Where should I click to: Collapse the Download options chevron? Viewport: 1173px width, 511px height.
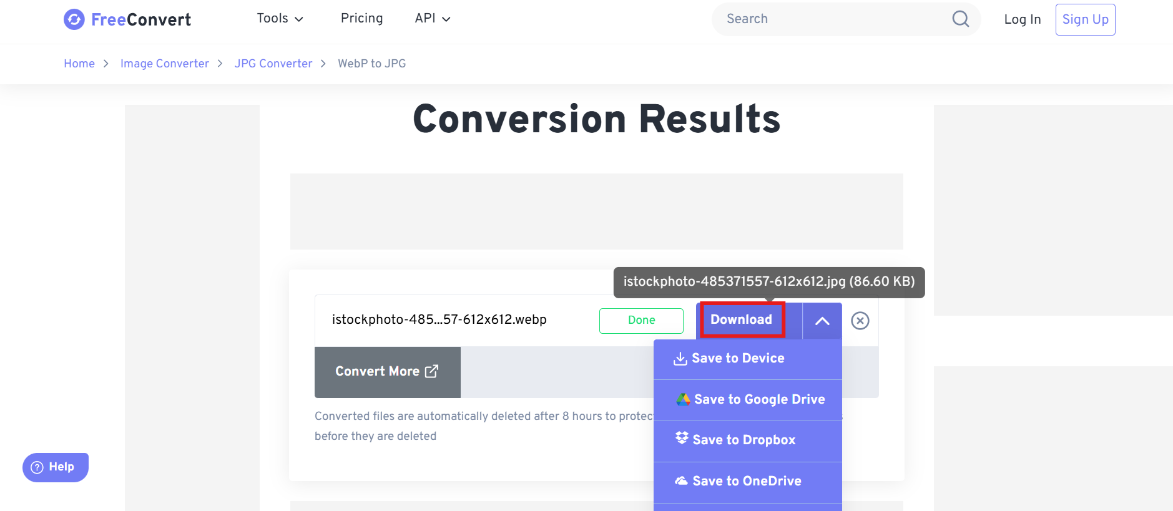point(822,321)
